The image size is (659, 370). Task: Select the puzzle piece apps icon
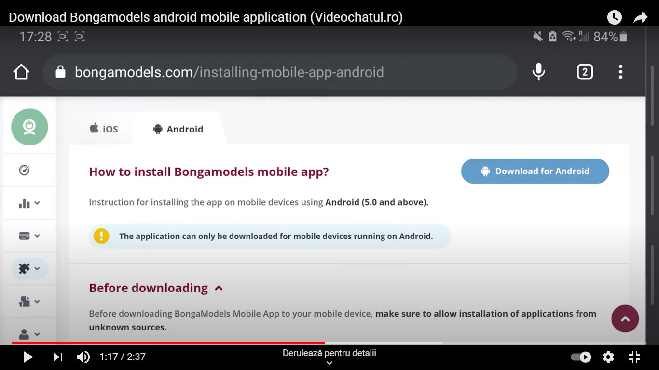point(23,268)
